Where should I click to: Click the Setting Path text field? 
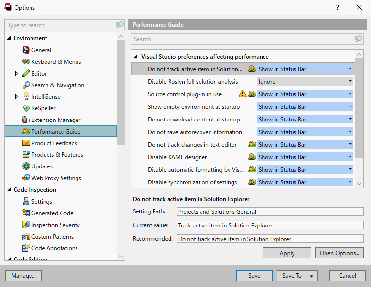click(x=270, y=211)
